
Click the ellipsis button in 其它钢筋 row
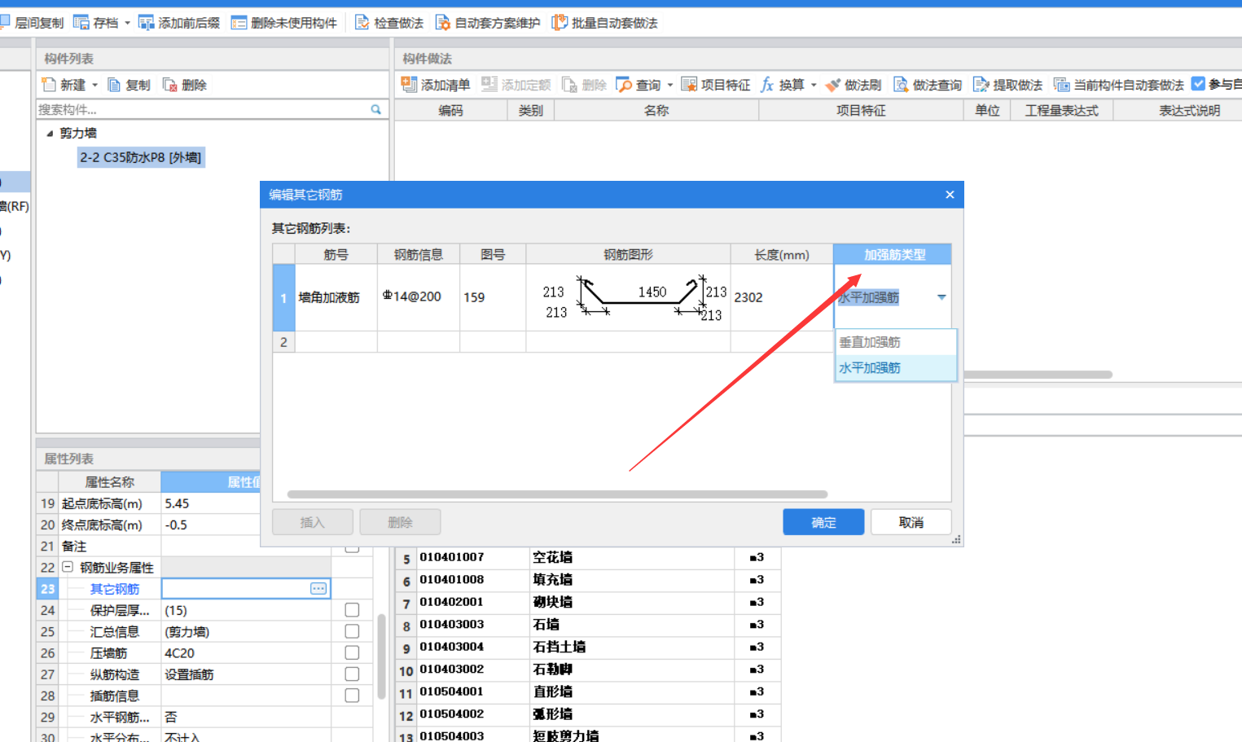318,588
